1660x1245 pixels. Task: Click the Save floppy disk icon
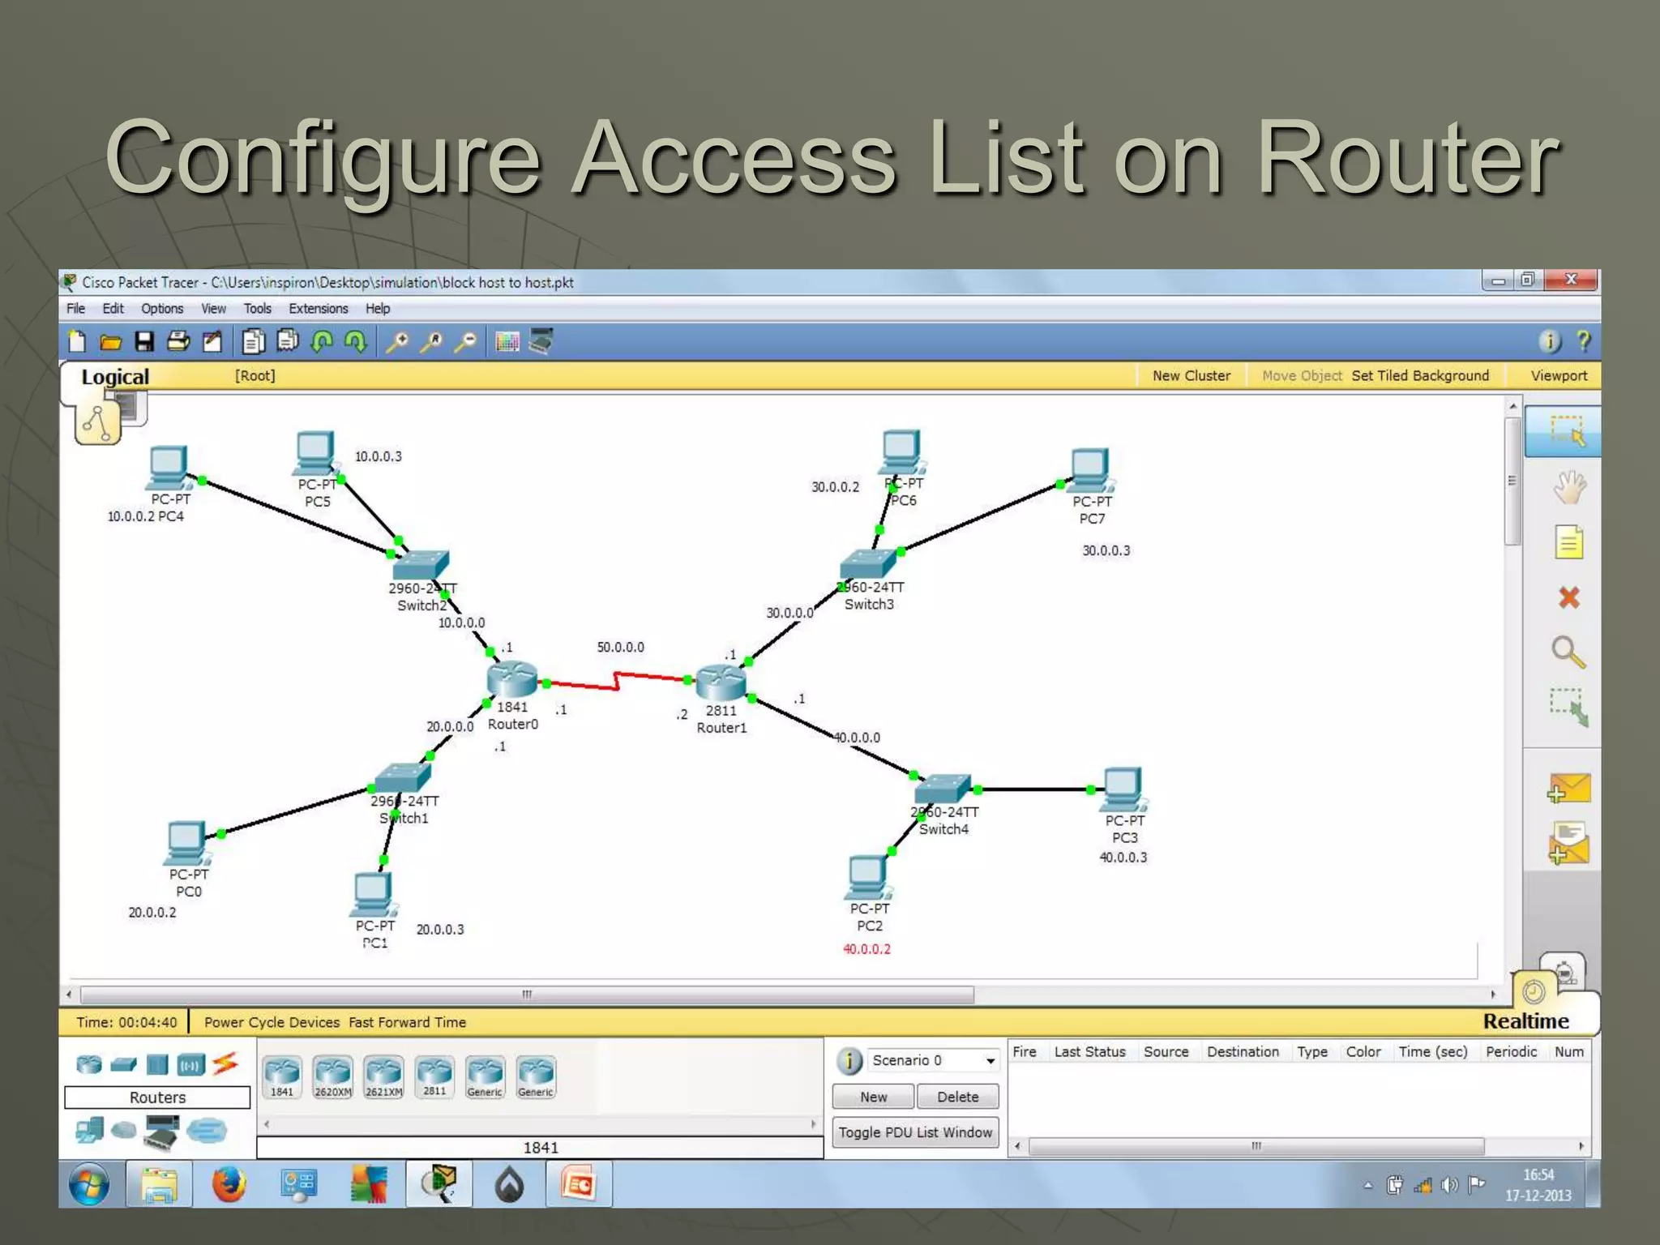[x=144, y=342]
